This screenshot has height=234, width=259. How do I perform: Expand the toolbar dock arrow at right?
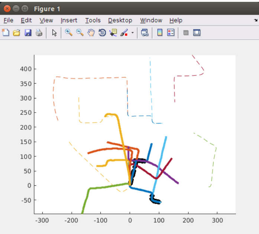(x=256, y=20)
